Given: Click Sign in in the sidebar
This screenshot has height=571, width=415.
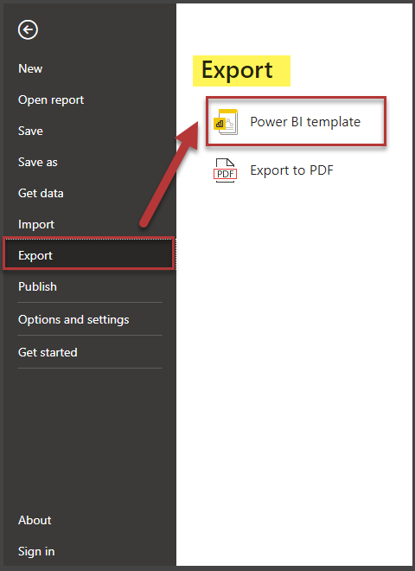Looking at the screenshot, I should (x=36, y=552).
